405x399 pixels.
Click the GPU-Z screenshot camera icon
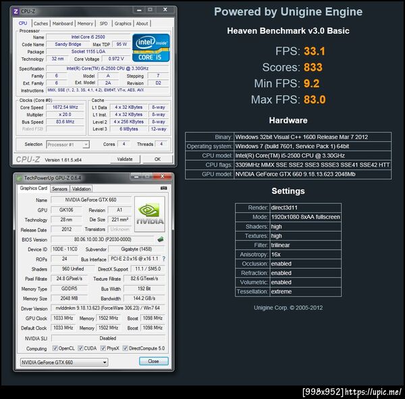[x=164, y=188]
